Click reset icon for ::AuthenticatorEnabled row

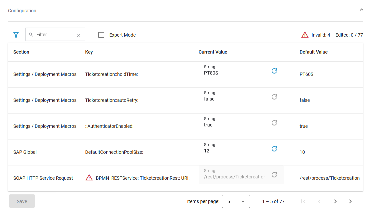[x=274, y=123]
